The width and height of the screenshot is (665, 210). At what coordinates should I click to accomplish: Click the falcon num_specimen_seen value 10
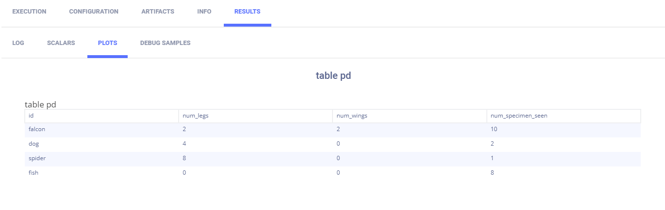(x=494, y=129)
